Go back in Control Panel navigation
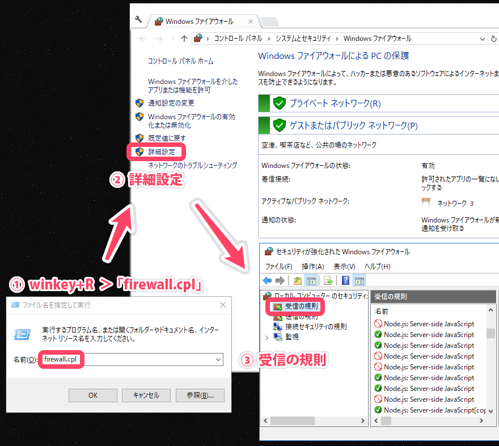This screenshot has width=499, height=446. pos(142,39)
